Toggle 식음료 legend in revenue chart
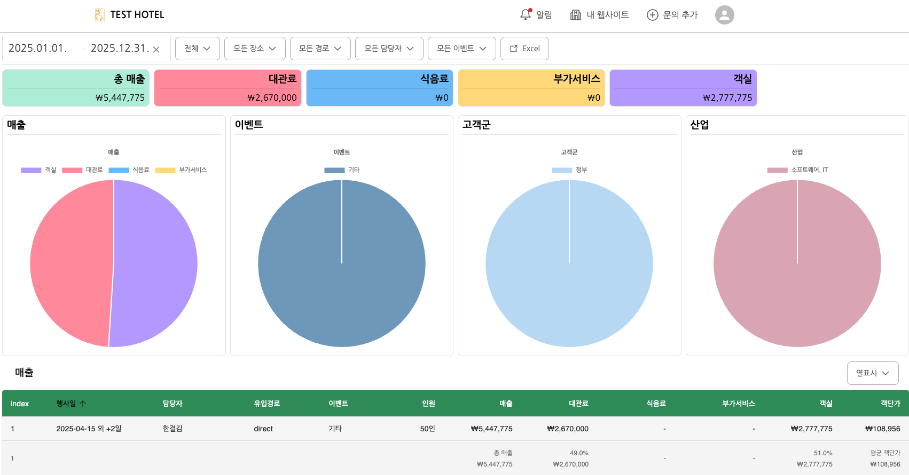The height and width of the screenshot is (475, 909). [119, 170]
